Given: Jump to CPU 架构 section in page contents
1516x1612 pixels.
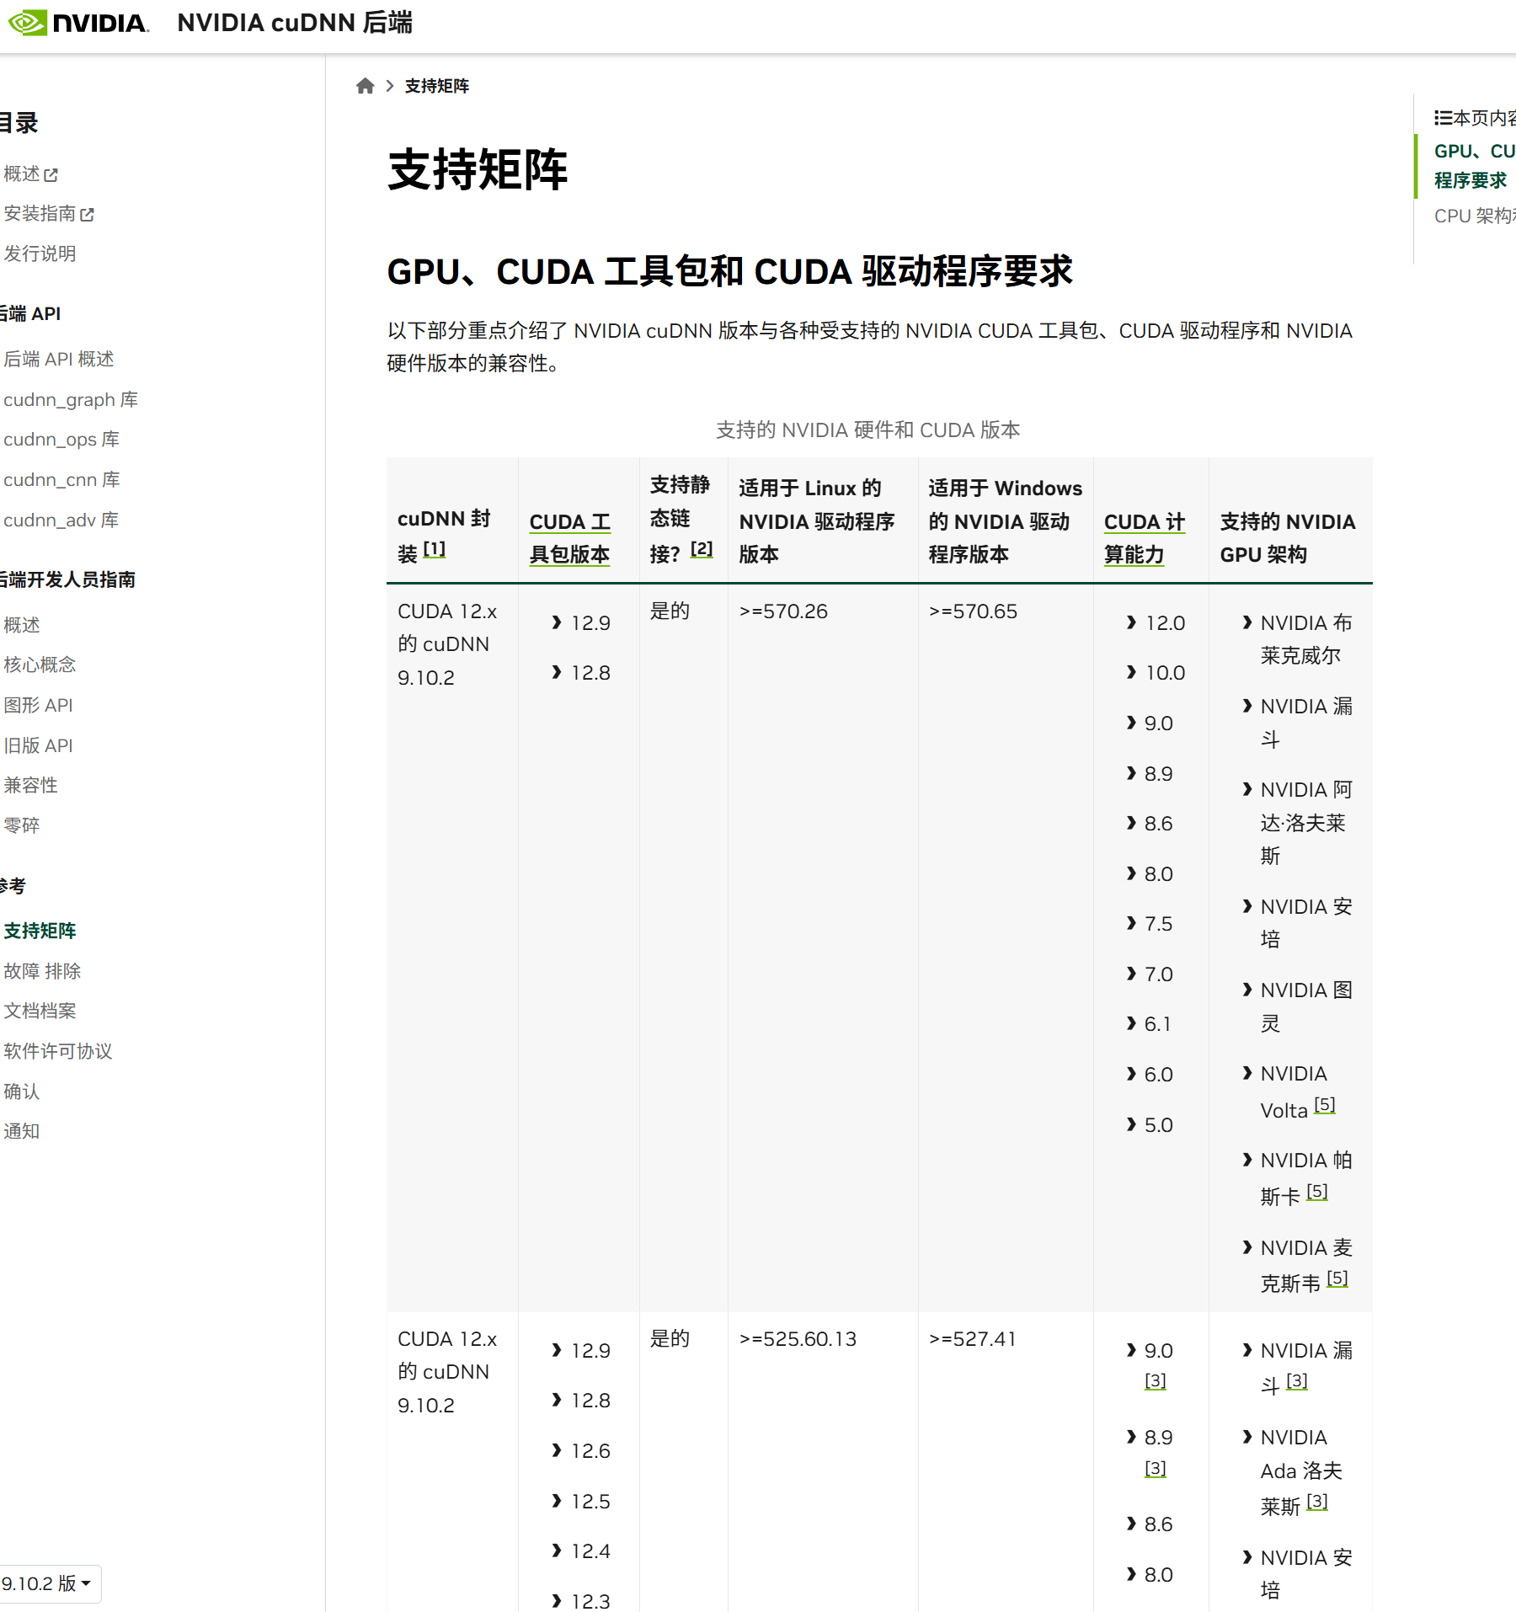Looking at the screenshot, I should click(x=1475, y=216).
